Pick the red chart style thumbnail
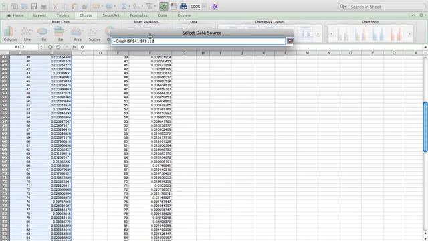 point(396,34)
